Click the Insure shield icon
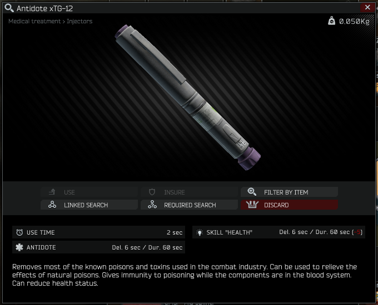Image resolution: width=378 pixels, height=305 pixels. coord(152,192)
